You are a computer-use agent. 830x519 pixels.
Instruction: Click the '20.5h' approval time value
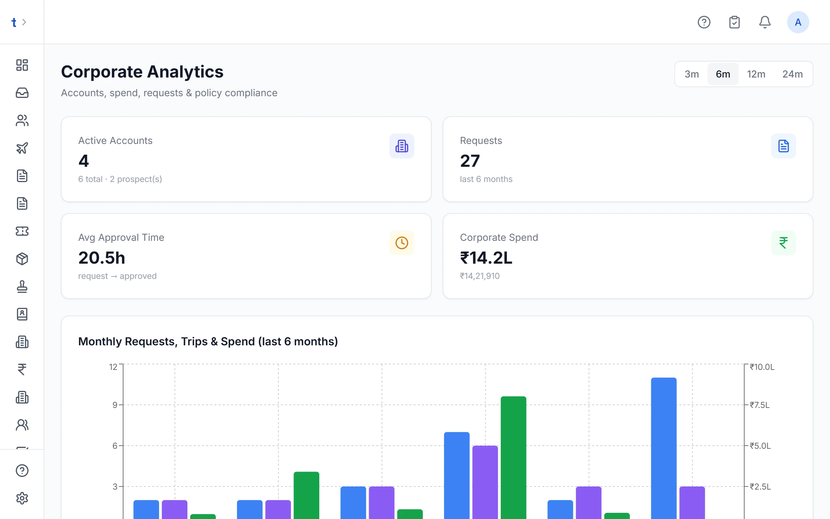click(x=102, y=258)
